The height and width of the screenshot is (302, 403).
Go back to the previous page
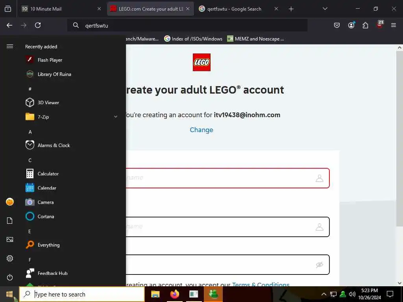(x=9, y=25)
